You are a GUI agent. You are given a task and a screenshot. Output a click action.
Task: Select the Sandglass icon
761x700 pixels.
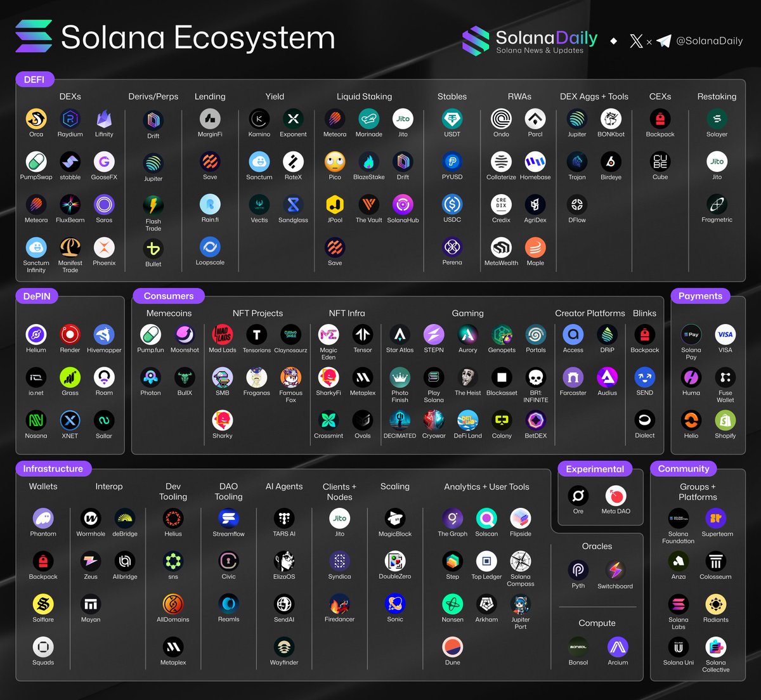coord(293,204)
